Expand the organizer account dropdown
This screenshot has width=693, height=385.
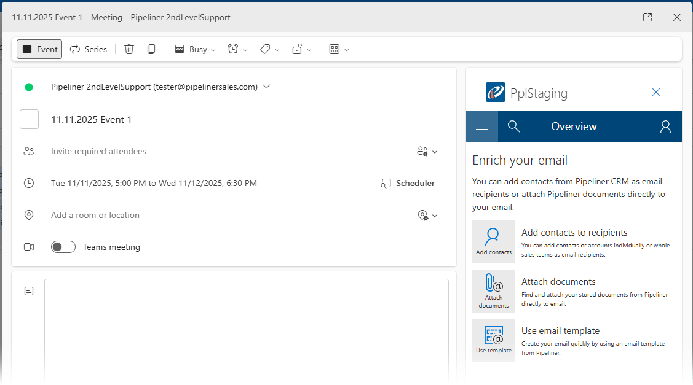pos(266,87)
